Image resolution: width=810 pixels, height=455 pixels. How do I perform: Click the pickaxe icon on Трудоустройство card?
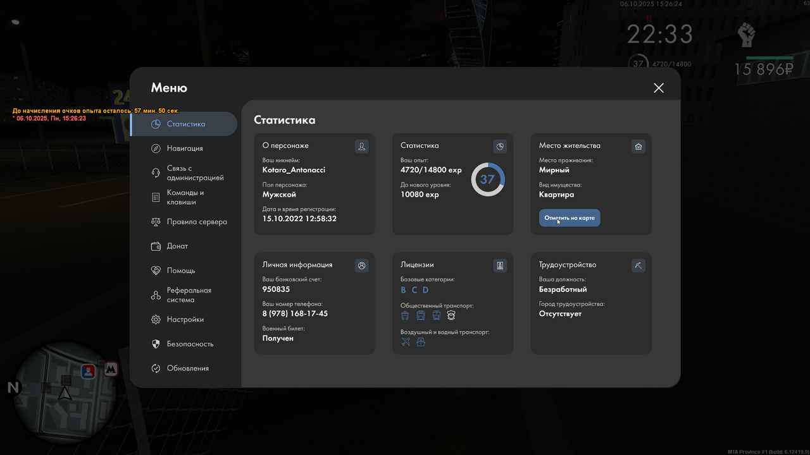point(639,266)
